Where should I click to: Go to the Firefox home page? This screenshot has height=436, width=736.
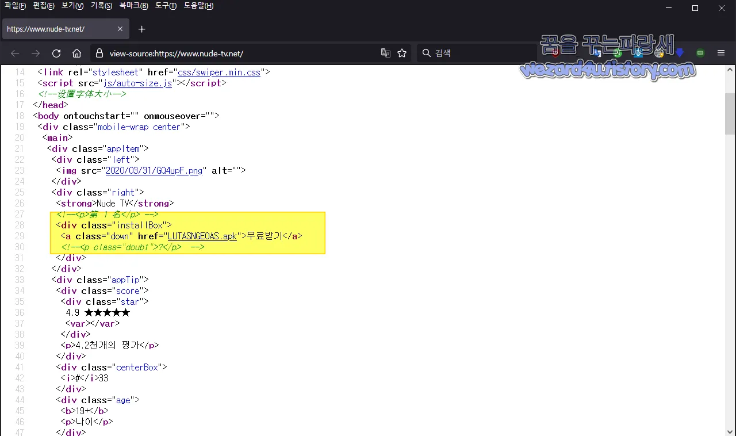(76, 53)
